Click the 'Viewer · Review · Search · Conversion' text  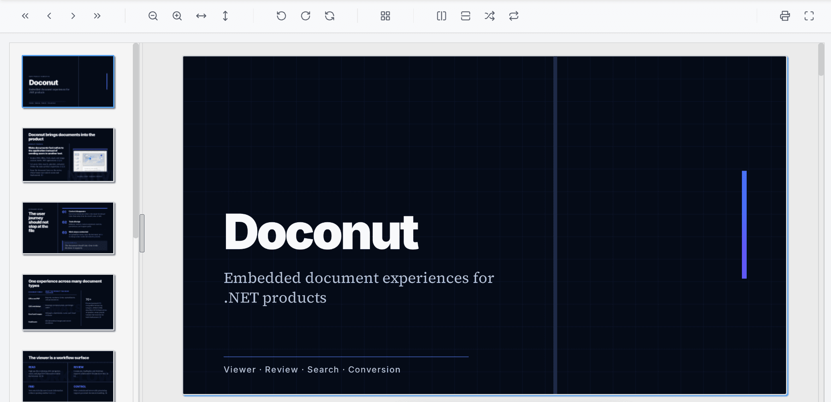pyautogui.click(x=312, y=370)
